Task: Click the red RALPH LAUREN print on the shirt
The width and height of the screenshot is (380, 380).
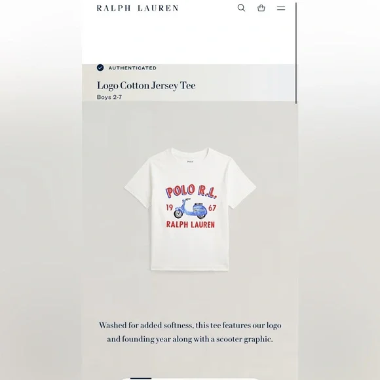Action: pyautogui.click(x=190, y=225)
